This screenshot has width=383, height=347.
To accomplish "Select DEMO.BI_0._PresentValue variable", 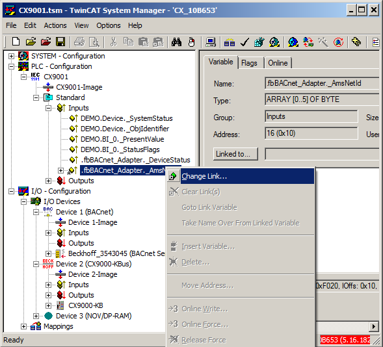I will pyautogui.click(x=122, y=139).
